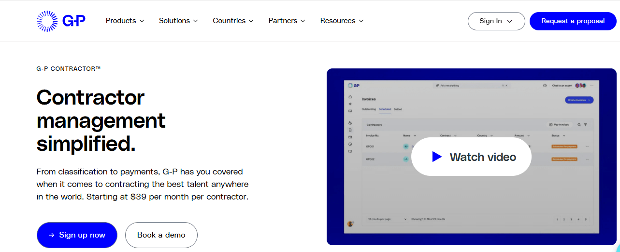
Task: Open the Solutions dropdown
Action: (x=178, y=21)
